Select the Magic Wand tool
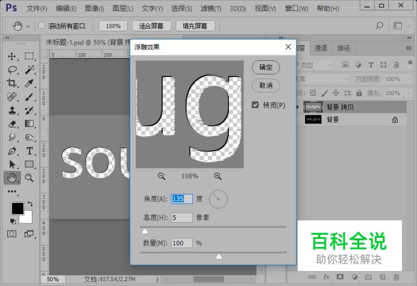The height and width of the screenshot is (286, 417). point(30,70)
